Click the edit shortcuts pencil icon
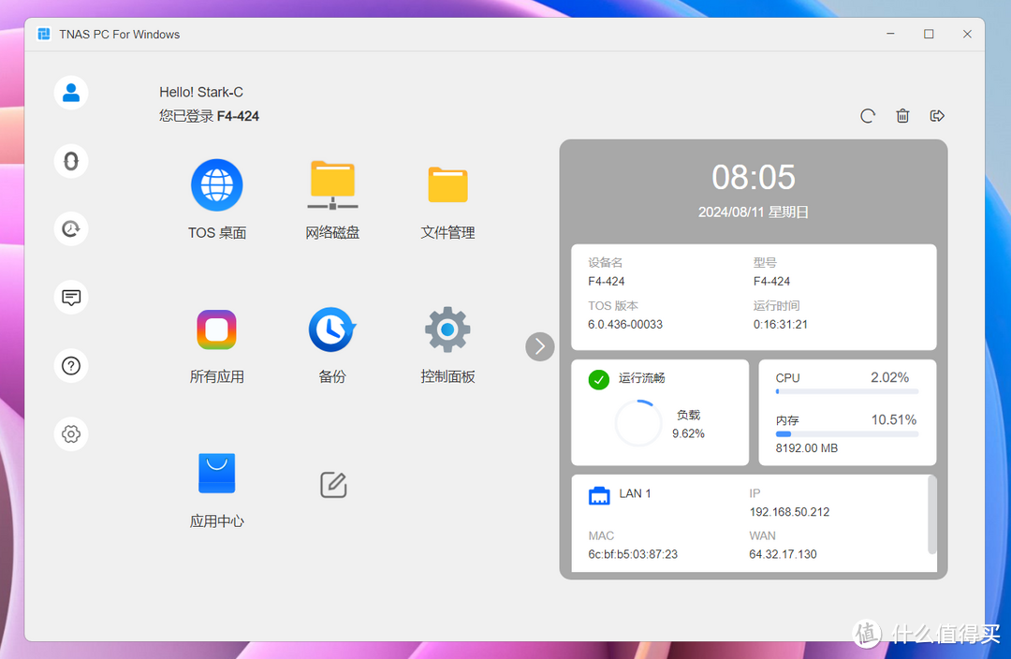This screenshot has width=1011, height=659. pos(333,485)
